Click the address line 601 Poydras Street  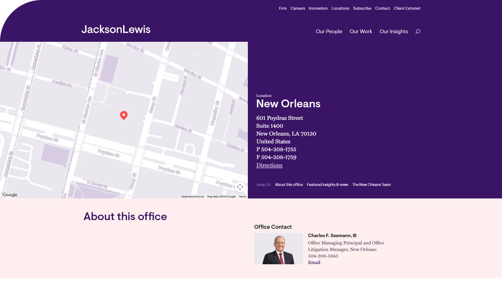click(280, 118)
